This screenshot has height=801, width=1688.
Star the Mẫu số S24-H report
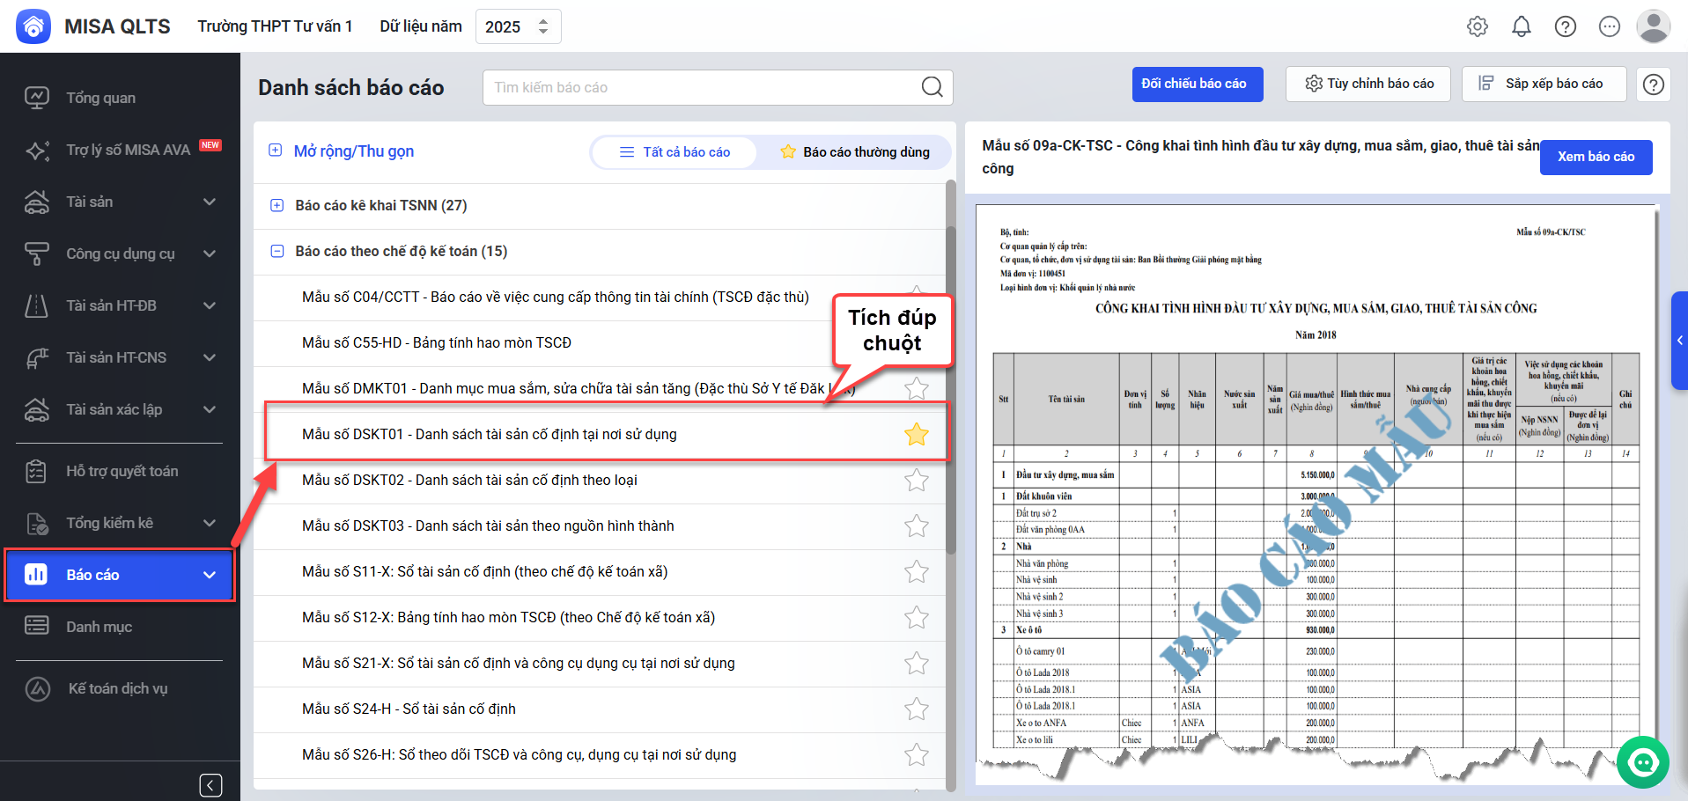pyautogui.click(x=917, y=709)
